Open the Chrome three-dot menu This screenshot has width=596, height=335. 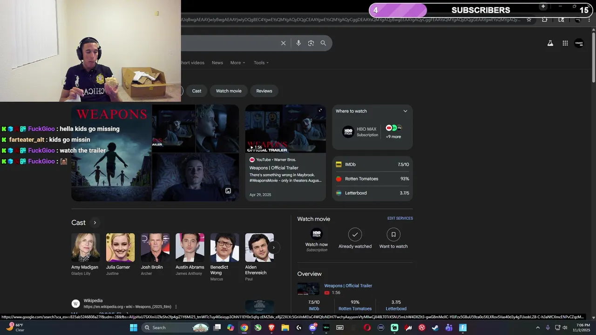click(x=589, y=20)
